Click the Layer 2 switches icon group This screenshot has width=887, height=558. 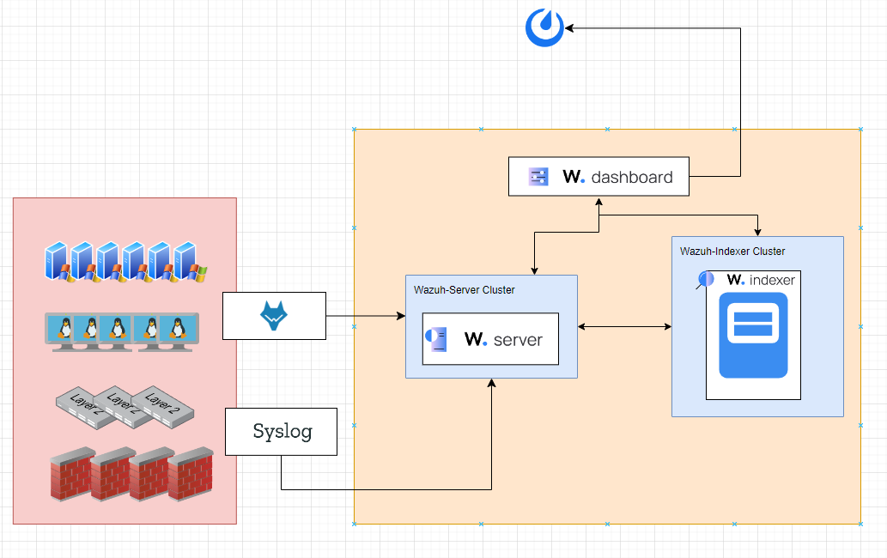pos(125,408)
